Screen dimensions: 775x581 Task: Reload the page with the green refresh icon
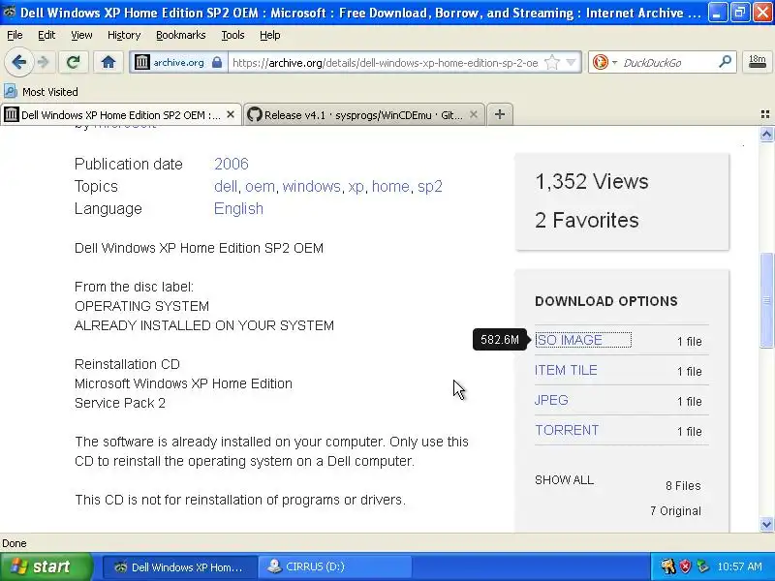74,62
